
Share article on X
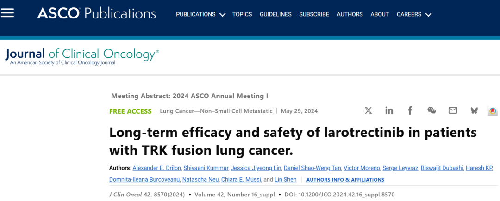click(369, 111)
